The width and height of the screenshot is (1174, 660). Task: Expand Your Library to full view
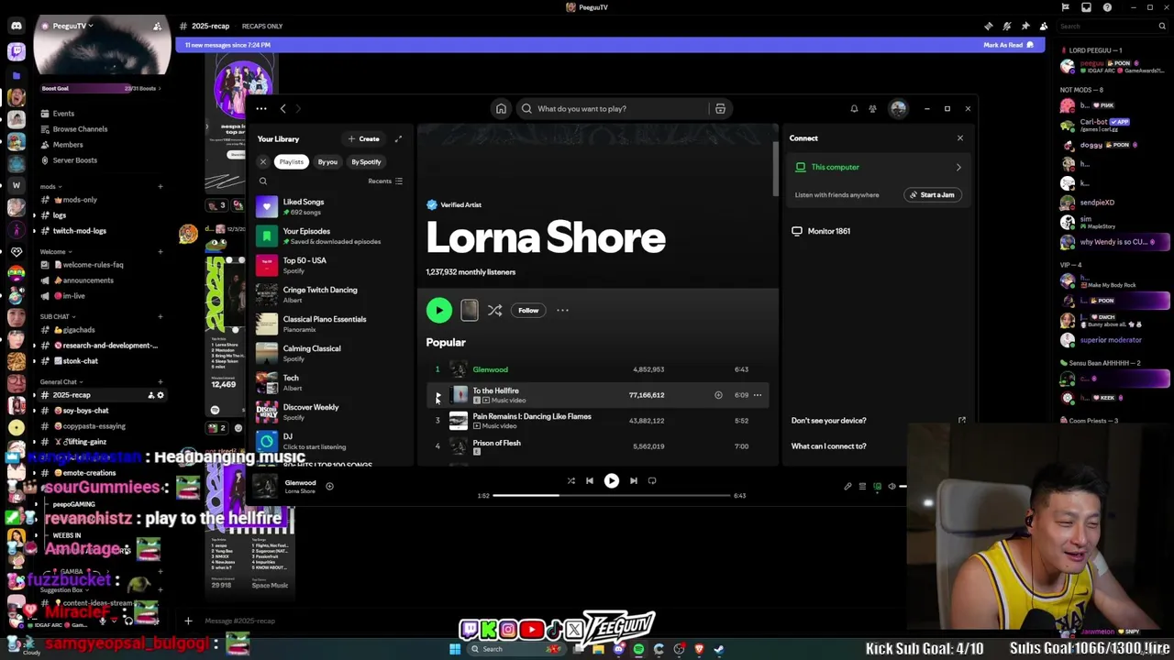(398, 139)
